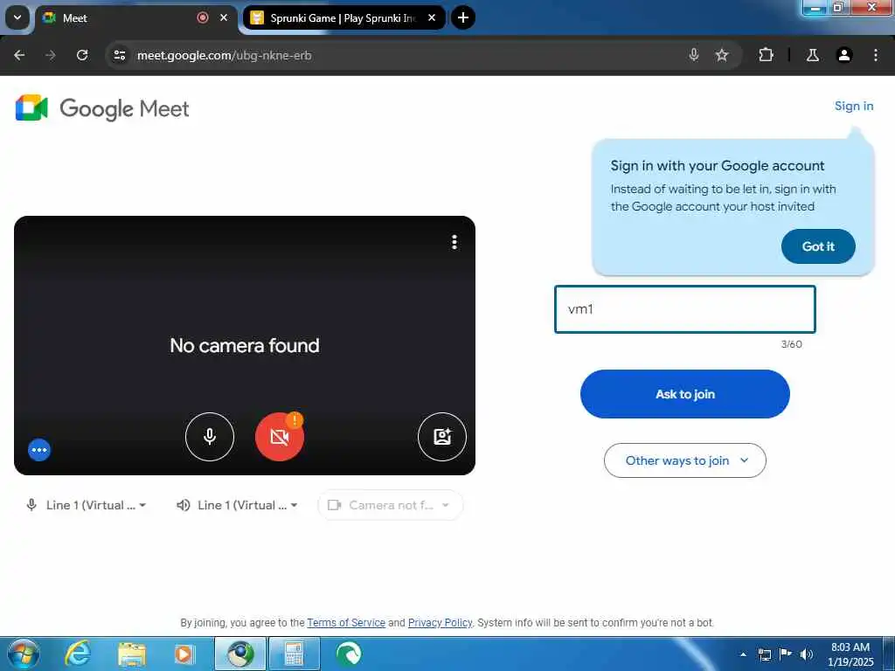Image resolution: width=895 pixels, height=671 pixels.
Task: Toggle the red camera-off button
Action: 279,437
